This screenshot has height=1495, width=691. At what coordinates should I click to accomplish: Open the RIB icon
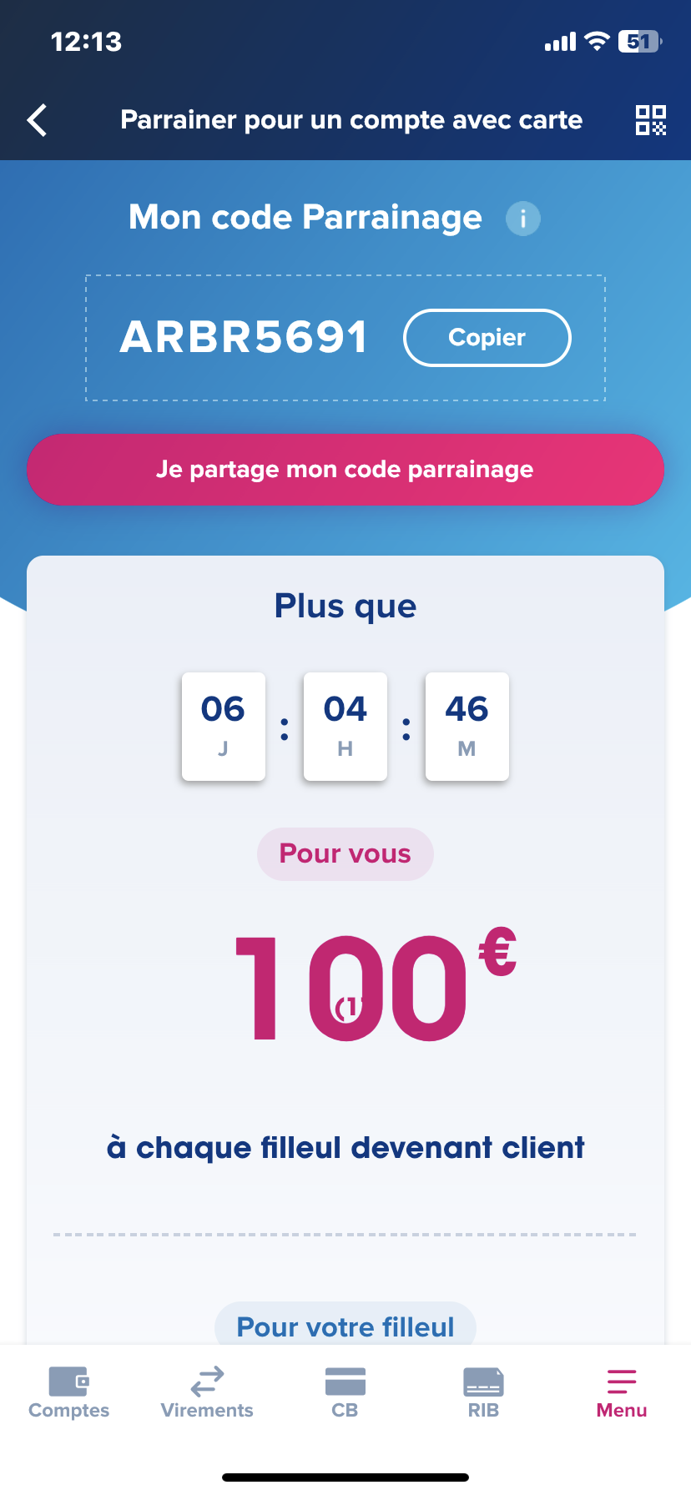coord(484,1382)
